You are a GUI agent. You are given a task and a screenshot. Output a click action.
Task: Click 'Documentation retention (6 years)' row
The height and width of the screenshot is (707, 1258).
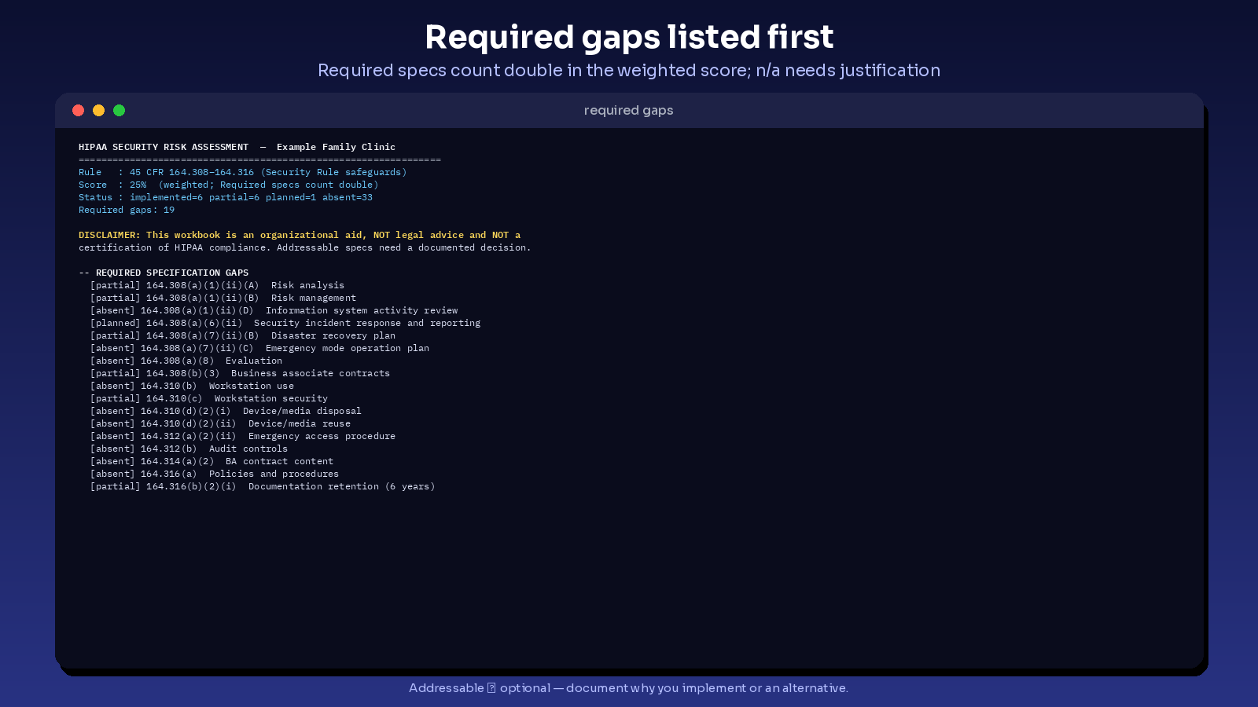(263, 486)
